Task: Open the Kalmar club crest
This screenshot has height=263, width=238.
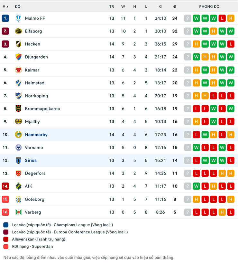Action: coord(18,70)
